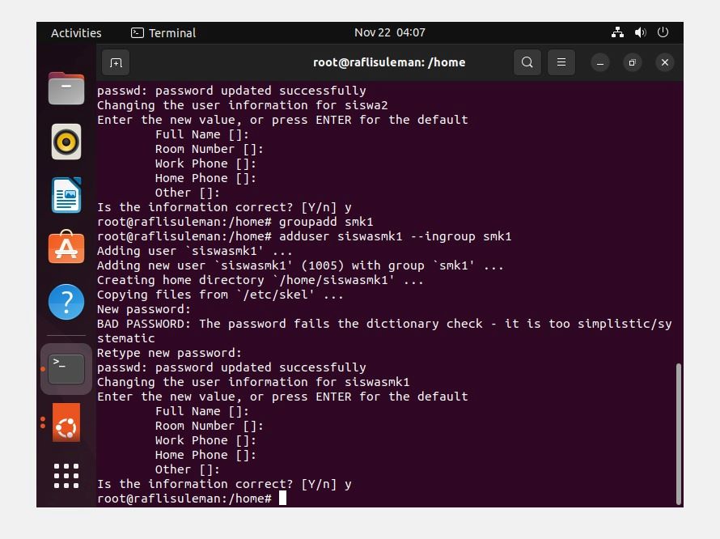The height and width of the screenshot is (539, 720).
Task: Launch Rhythmbox music player
Action: [66, 142]
